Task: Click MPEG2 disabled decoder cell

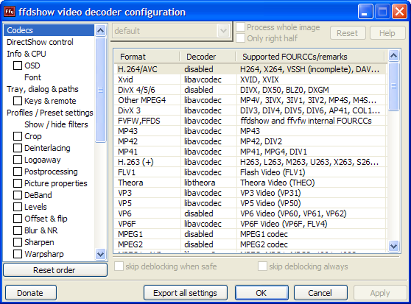Action: (208, 244)
